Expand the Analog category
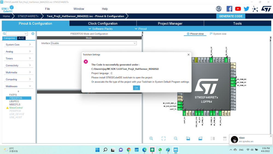 (x=18, y=52)
